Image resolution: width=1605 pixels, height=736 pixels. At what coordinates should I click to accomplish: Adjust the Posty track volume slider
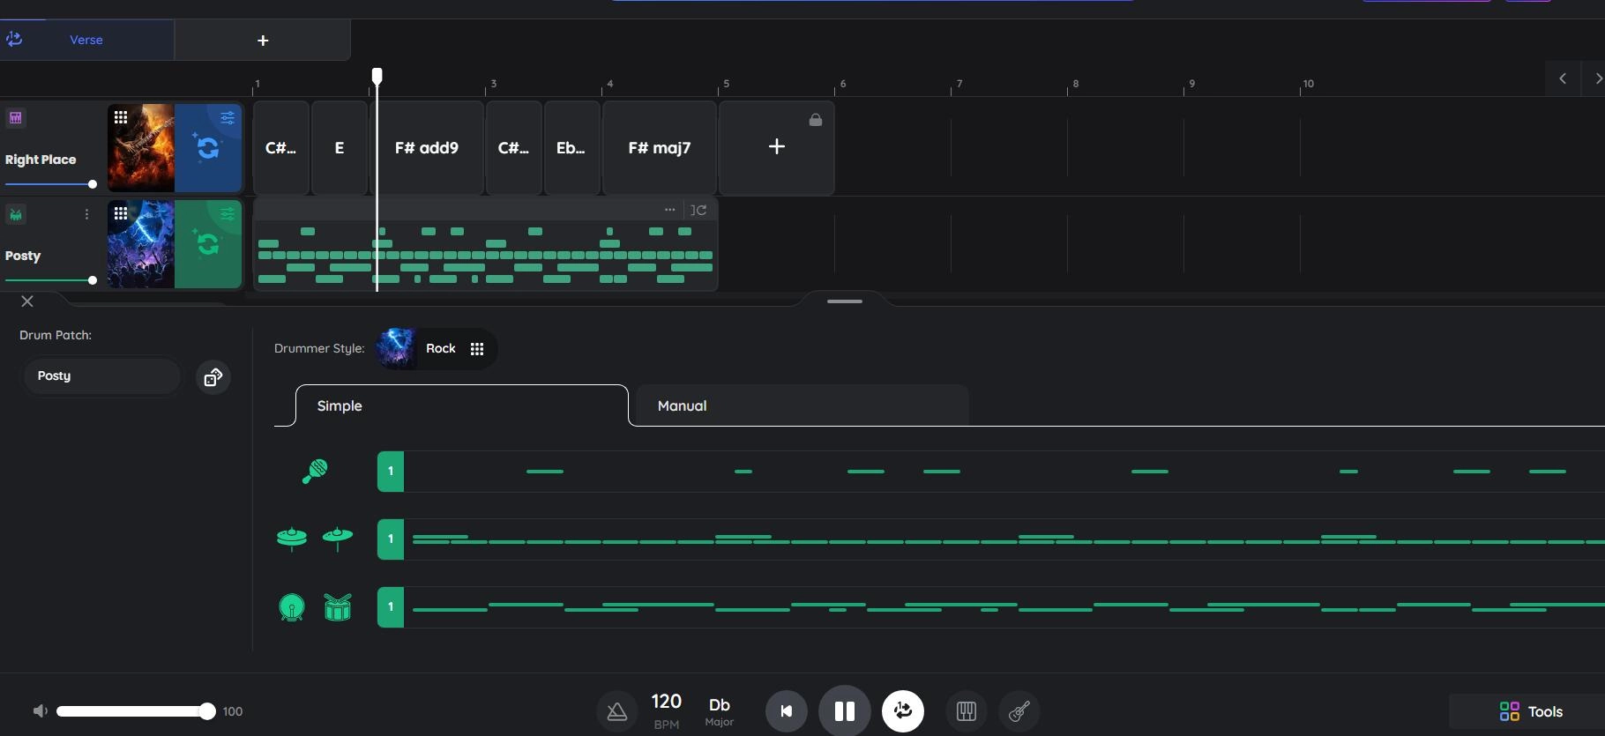(50, 280)
